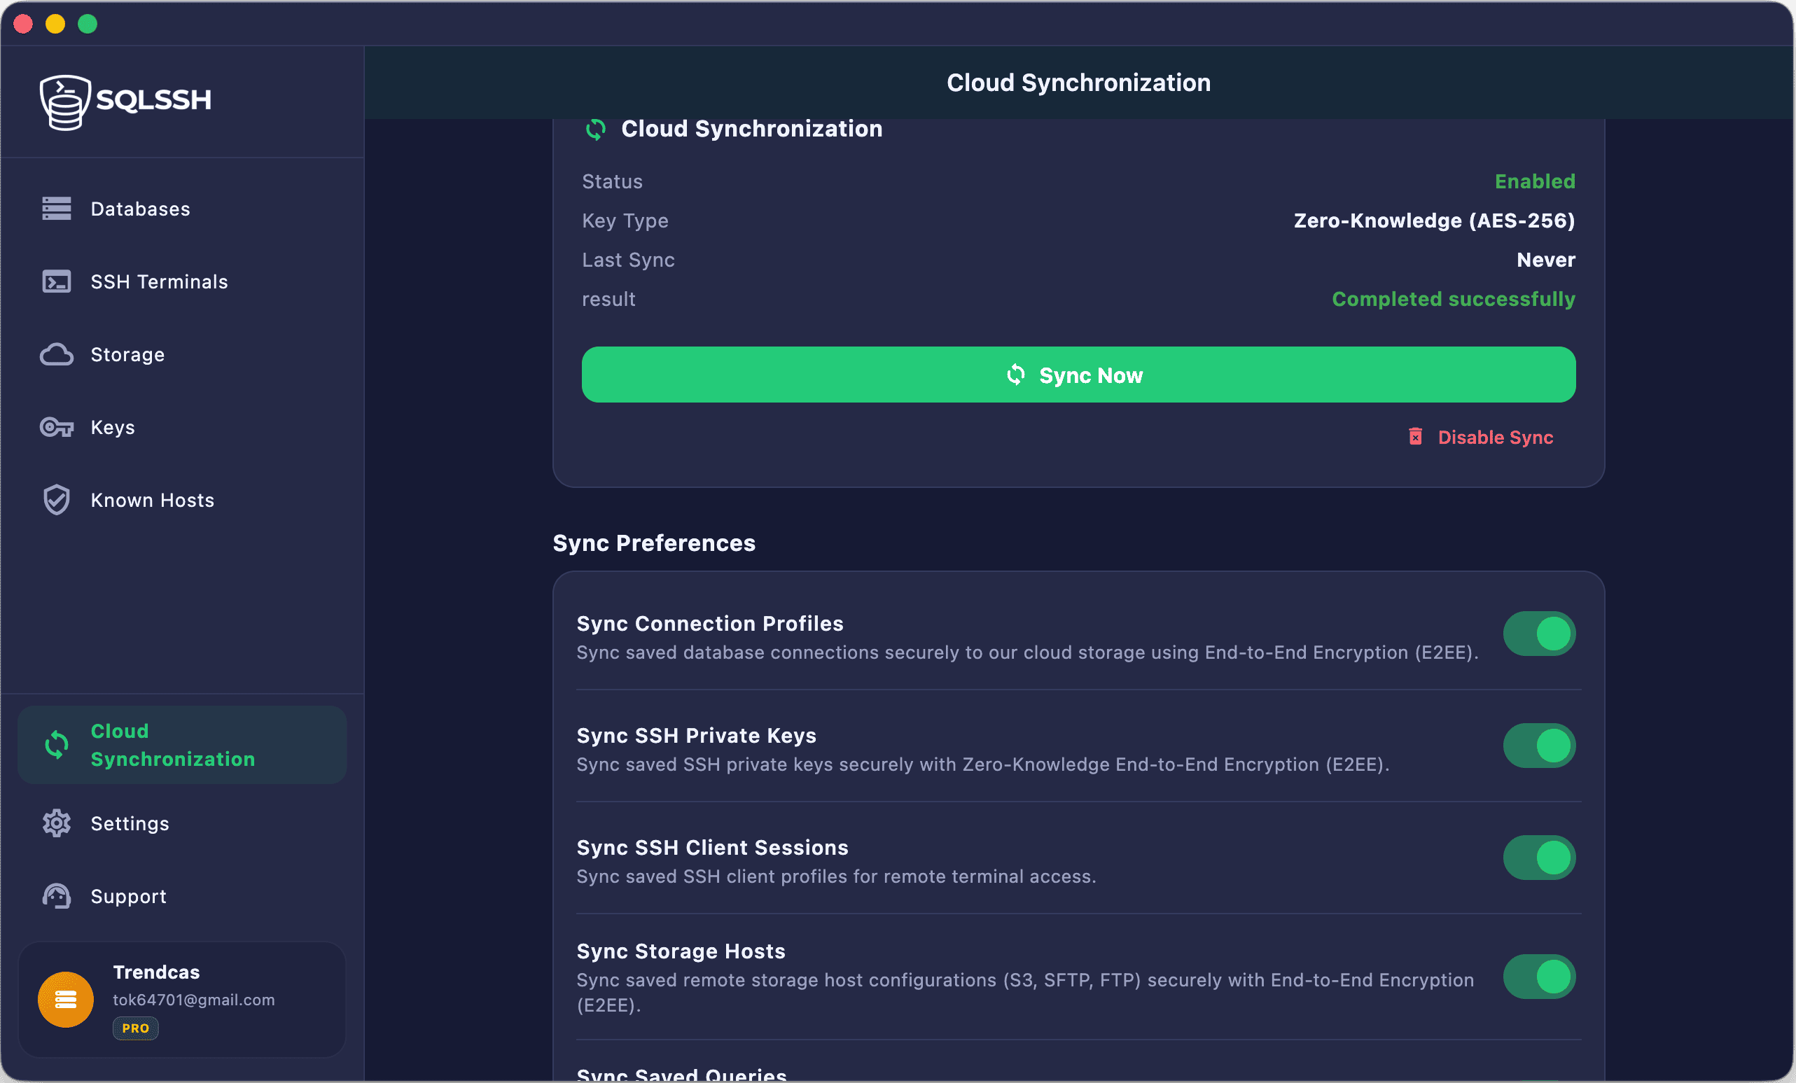Click the trash icon beside Disable Sync
1796x1083 pixels.
click(x=1415, y=437)
